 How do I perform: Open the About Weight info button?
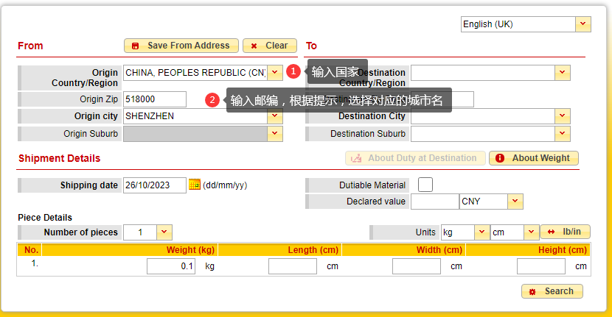tap(534, 158)
